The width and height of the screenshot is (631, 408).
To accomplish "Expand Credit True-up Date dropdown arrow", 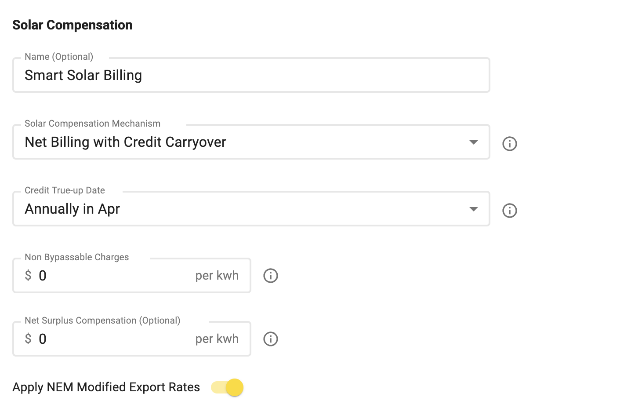I will [473, 209].
